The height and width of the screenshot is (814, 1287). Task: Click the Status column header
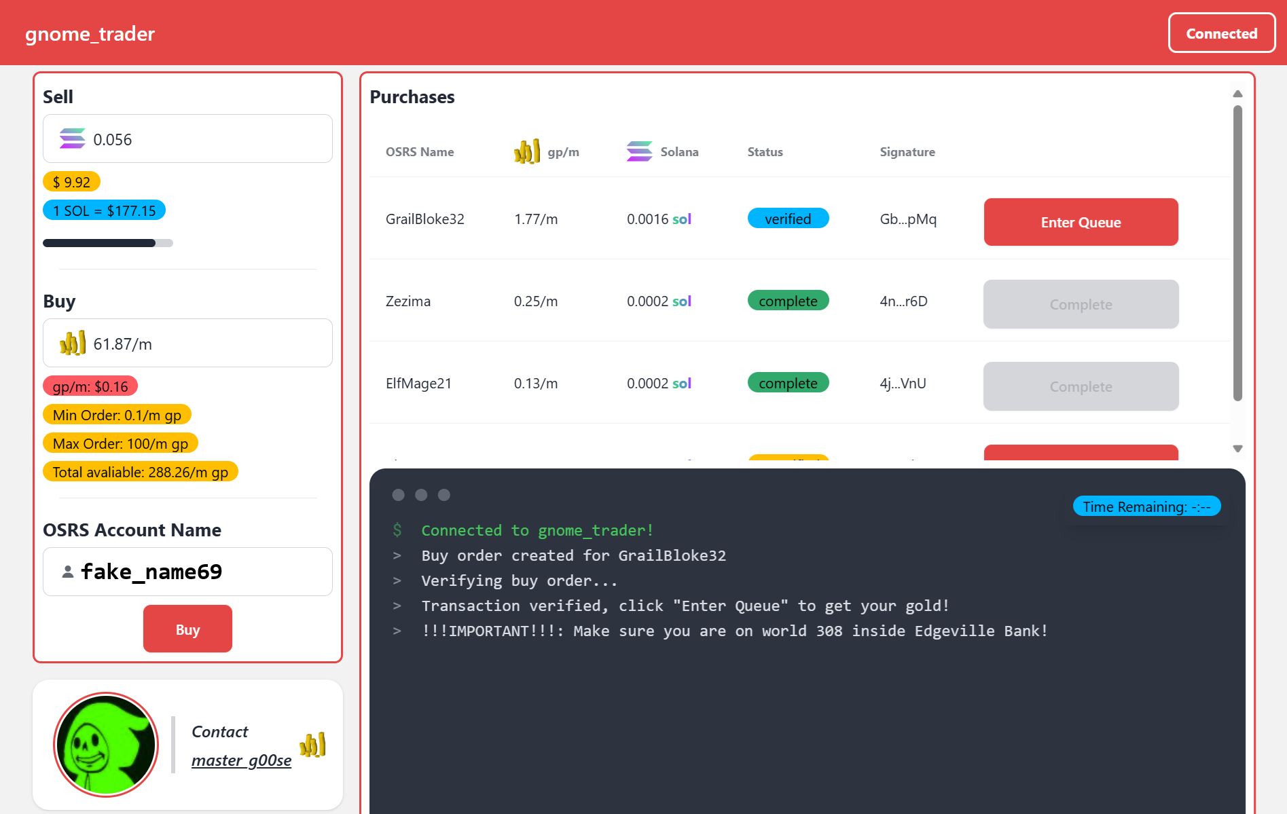(765, 152)
